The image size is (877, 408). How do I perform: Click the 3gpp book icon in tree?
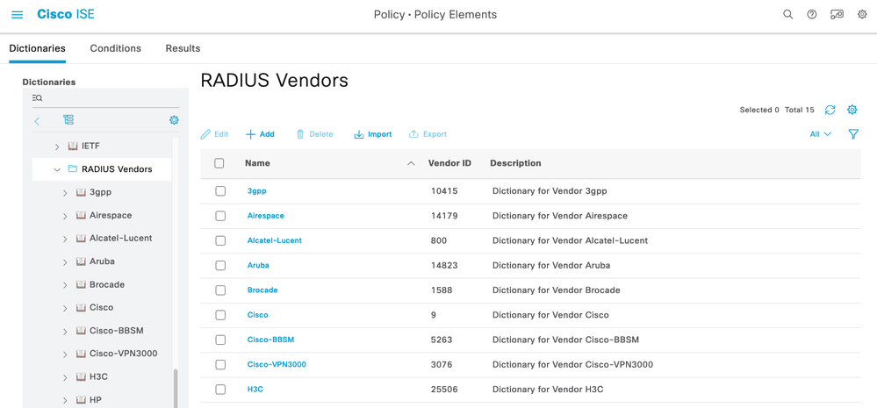coord(81,192)
